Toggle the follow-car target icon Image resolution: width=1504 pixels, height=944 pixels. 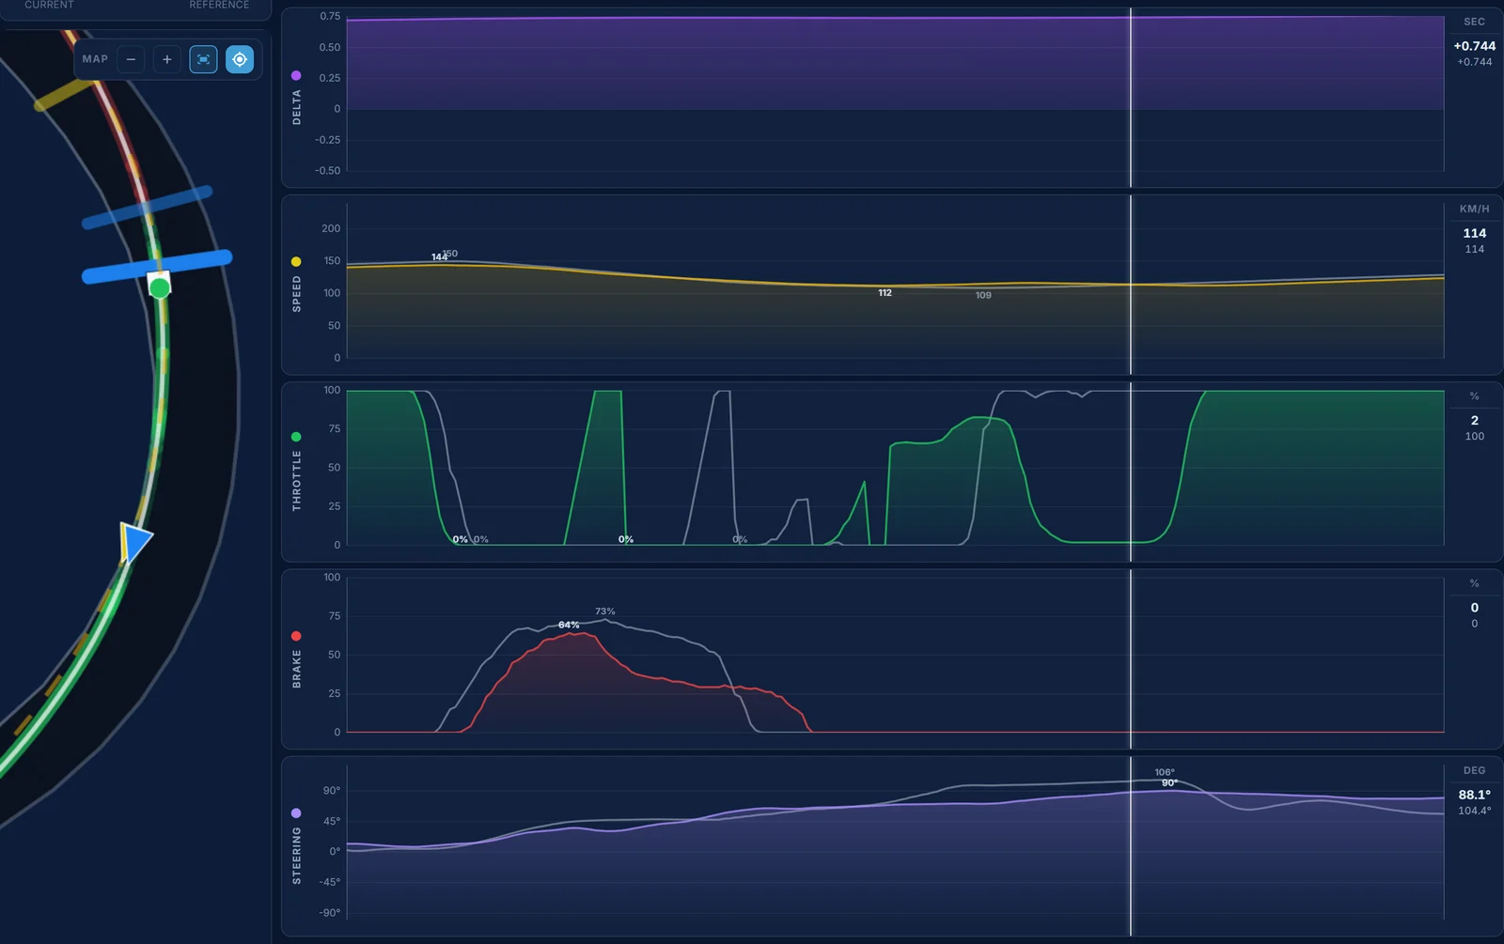(240, 59)
